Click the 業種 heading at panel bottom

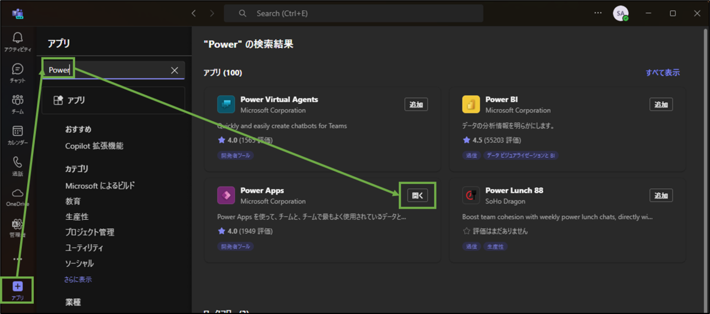(73, 302)
